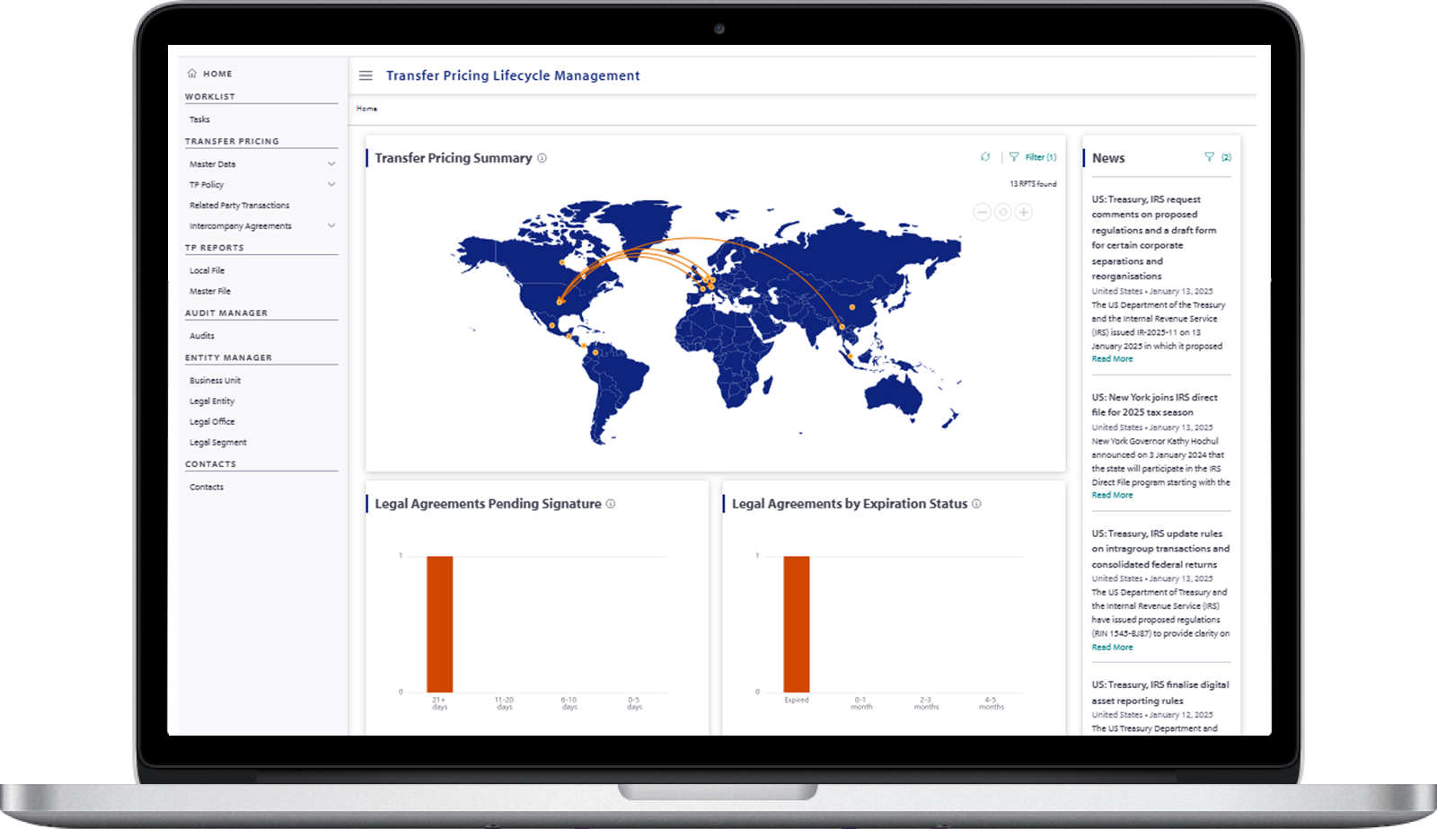Expand the Intercompany Agreements submenu

coord(331,225)
